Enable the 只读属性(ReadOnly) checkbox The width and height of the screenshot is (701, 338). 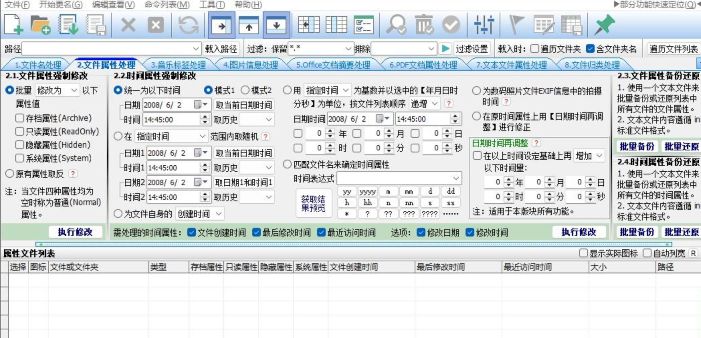(20, 132)
